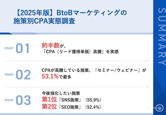Select the red 53.1% figure
Screen dimensions: 166x115
tap(50, 76)
